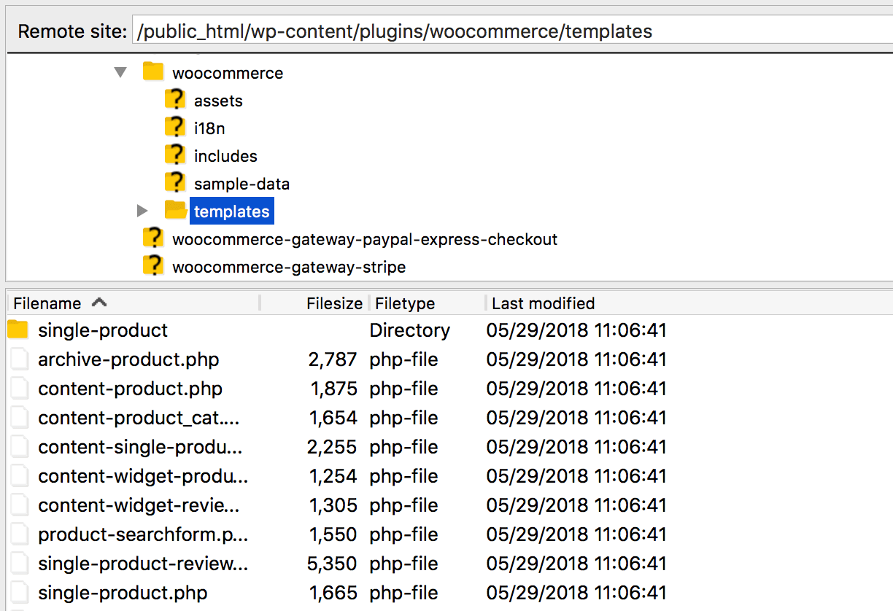Viewport: 893px width, 611px height.
Task: Click the sample-data folder question-mark icon
Action: pyautogui.click(x=174, y=183)
